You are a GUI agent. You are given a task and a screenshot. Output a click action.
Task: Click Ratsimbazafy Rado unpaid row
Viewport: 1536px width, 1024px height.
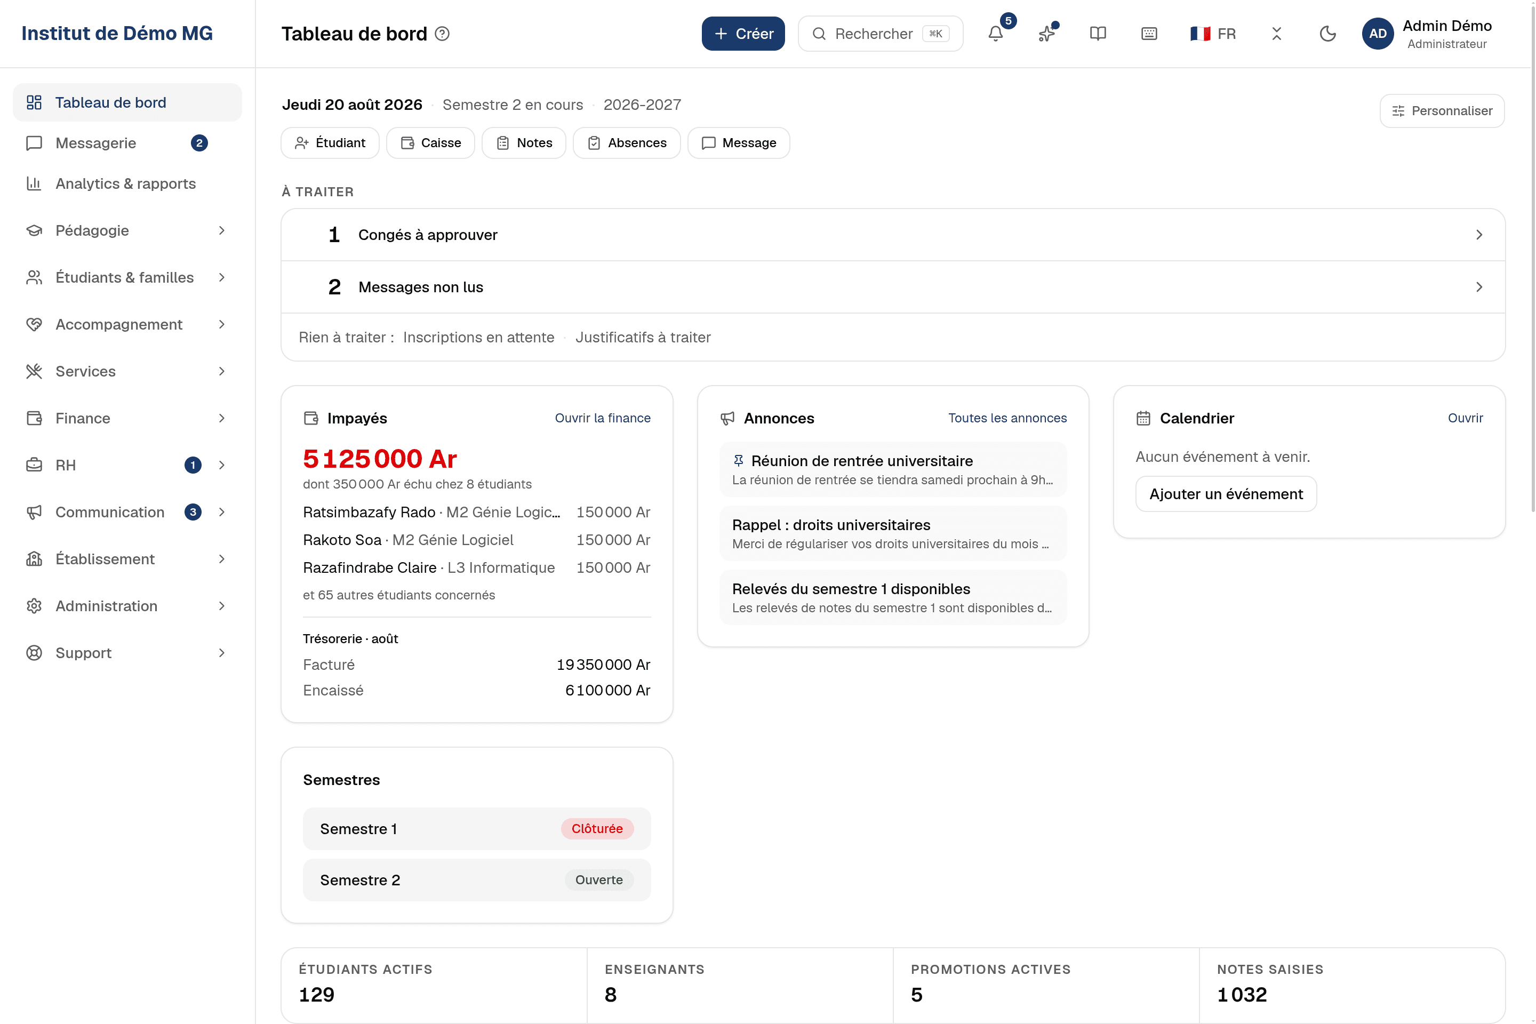click(477, 513)
